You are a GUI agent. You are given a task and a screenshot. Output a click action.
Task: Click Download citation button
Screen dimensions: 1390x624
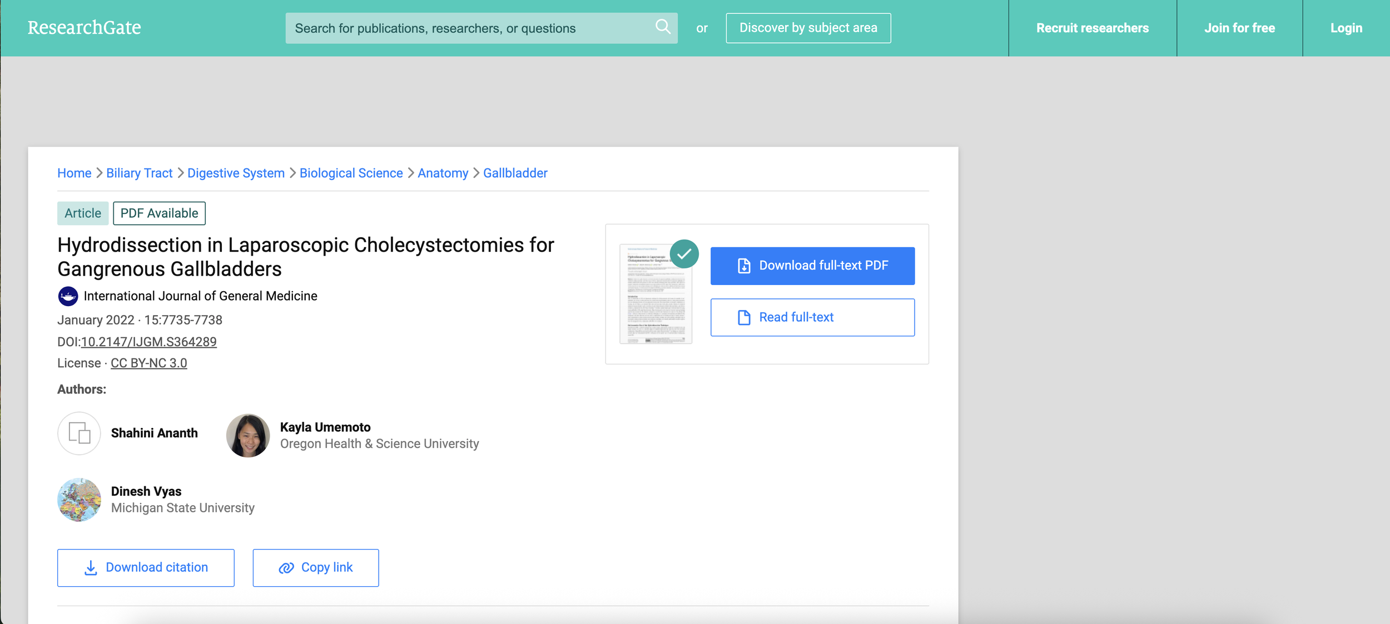[146, 568]
